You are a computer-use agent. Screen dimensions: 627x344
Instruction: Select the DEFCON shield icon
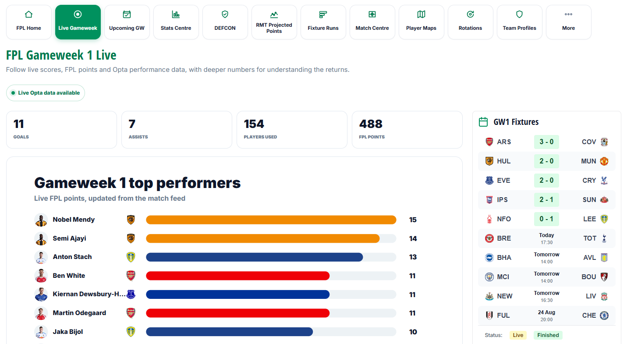tap(225, 14)
